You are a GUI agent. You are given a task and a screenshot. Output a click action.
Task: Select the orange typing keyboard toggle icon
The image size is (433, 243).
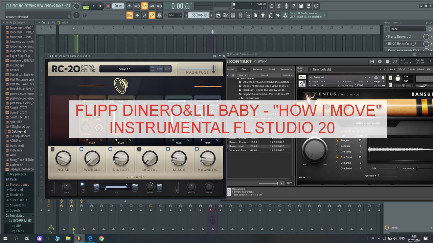click(x=130, y=15)
